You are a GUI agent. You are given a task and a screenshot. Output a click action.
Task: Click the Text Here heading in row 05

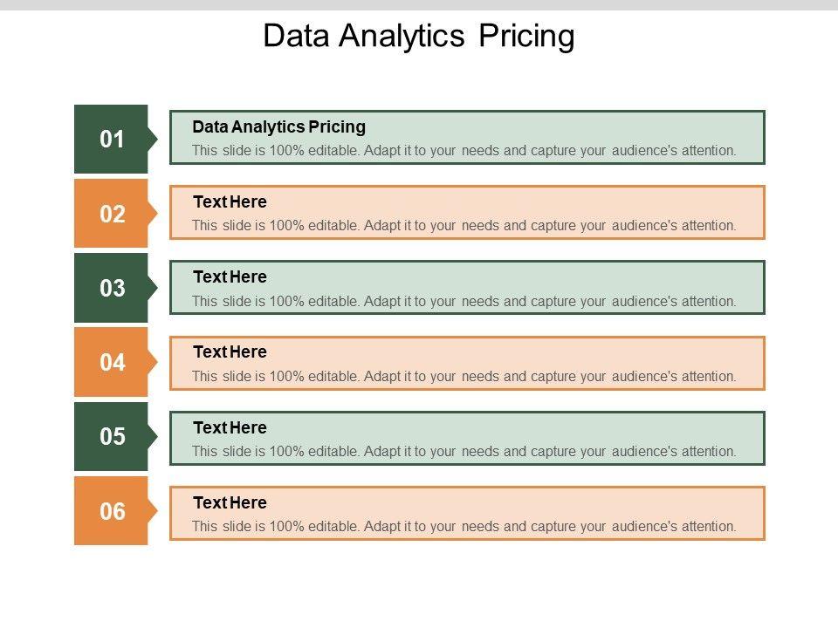click(x=230, y=427)
